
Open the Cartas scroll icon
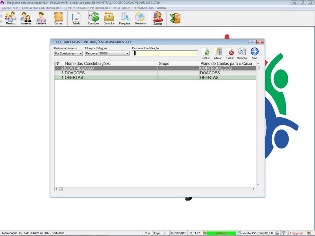click(58, 18)
